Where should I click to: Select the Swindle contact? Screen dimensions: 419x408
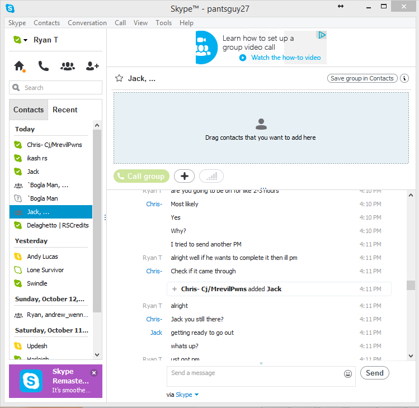coord(51,283)
